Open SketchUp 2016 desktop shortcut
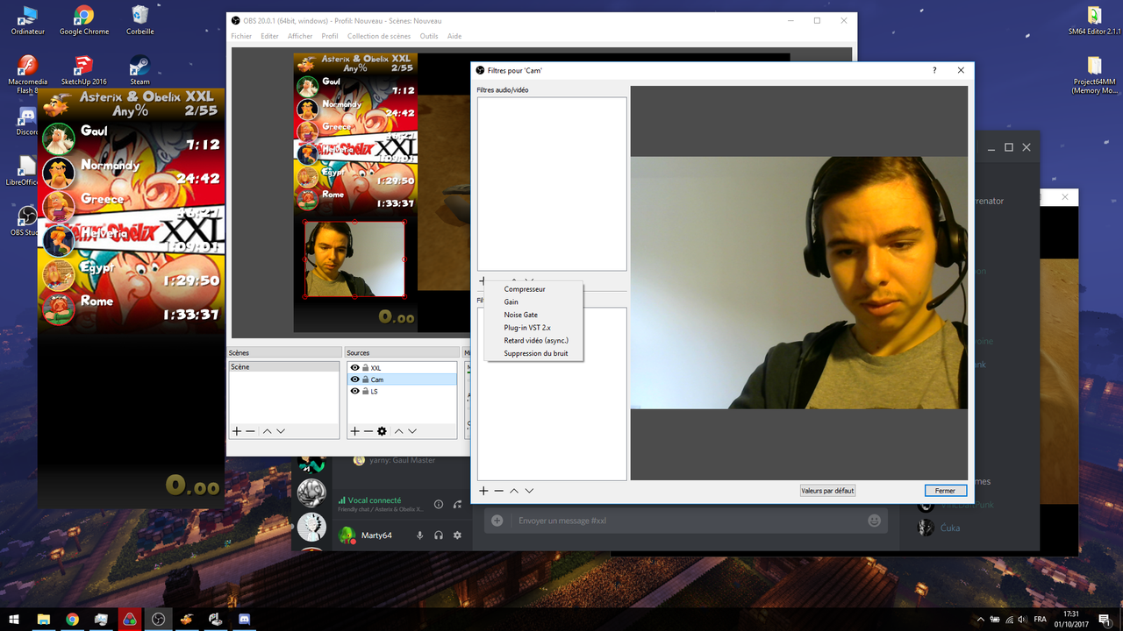The width and height of the screenshot is (1123, 631). (84, 70)
